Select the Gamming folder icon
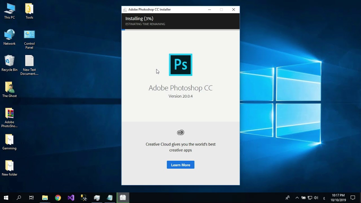The width and height of the screenshot is (361, 203). [9, 142]
